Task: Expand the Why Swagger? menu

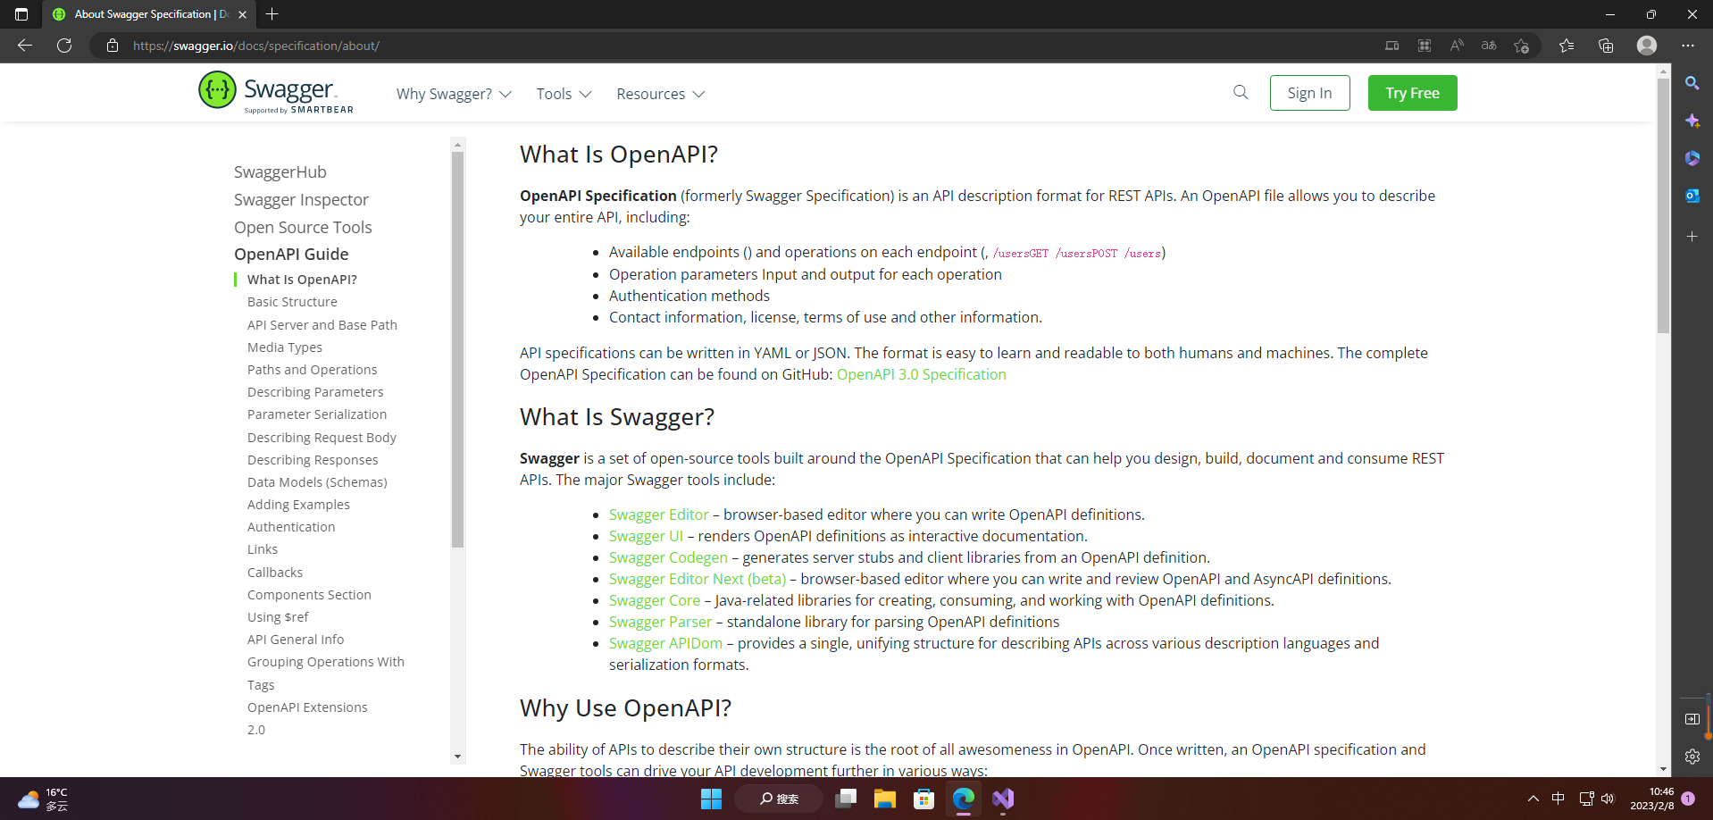Action: tap(454, 94)
